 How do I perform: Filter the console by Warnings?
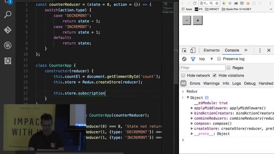[211, 83]
